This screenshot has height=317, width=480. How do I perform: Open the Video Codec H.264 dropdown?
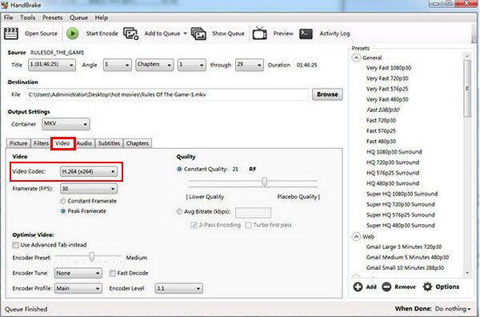89,171
